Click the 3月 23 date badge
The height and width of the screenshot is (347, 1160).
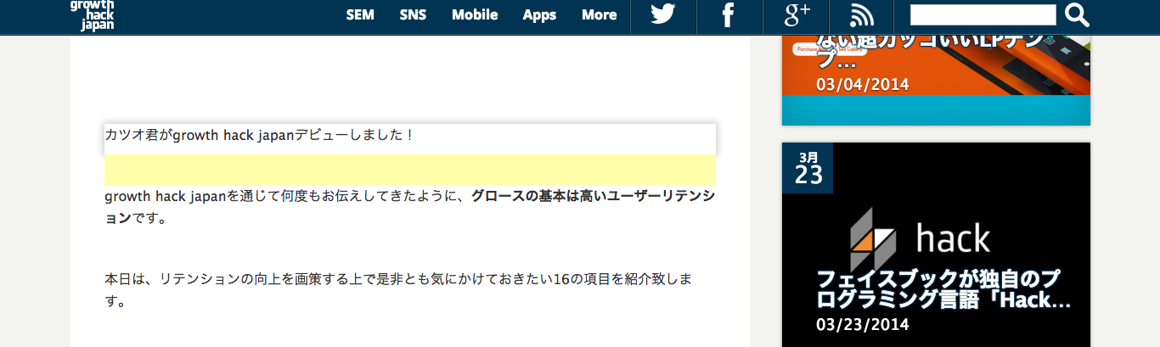point(808,168)
